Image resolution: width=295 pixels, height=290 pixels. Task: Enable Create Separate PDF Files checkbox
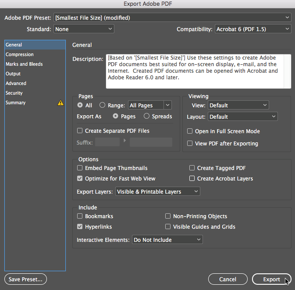click(80, 131)
